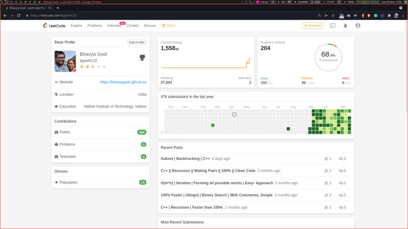Image resolution: width=408 pixels, height=229 pixels.
Task: Click the send/share arrow icon in address bar
Action: click(x=326, y=16)
